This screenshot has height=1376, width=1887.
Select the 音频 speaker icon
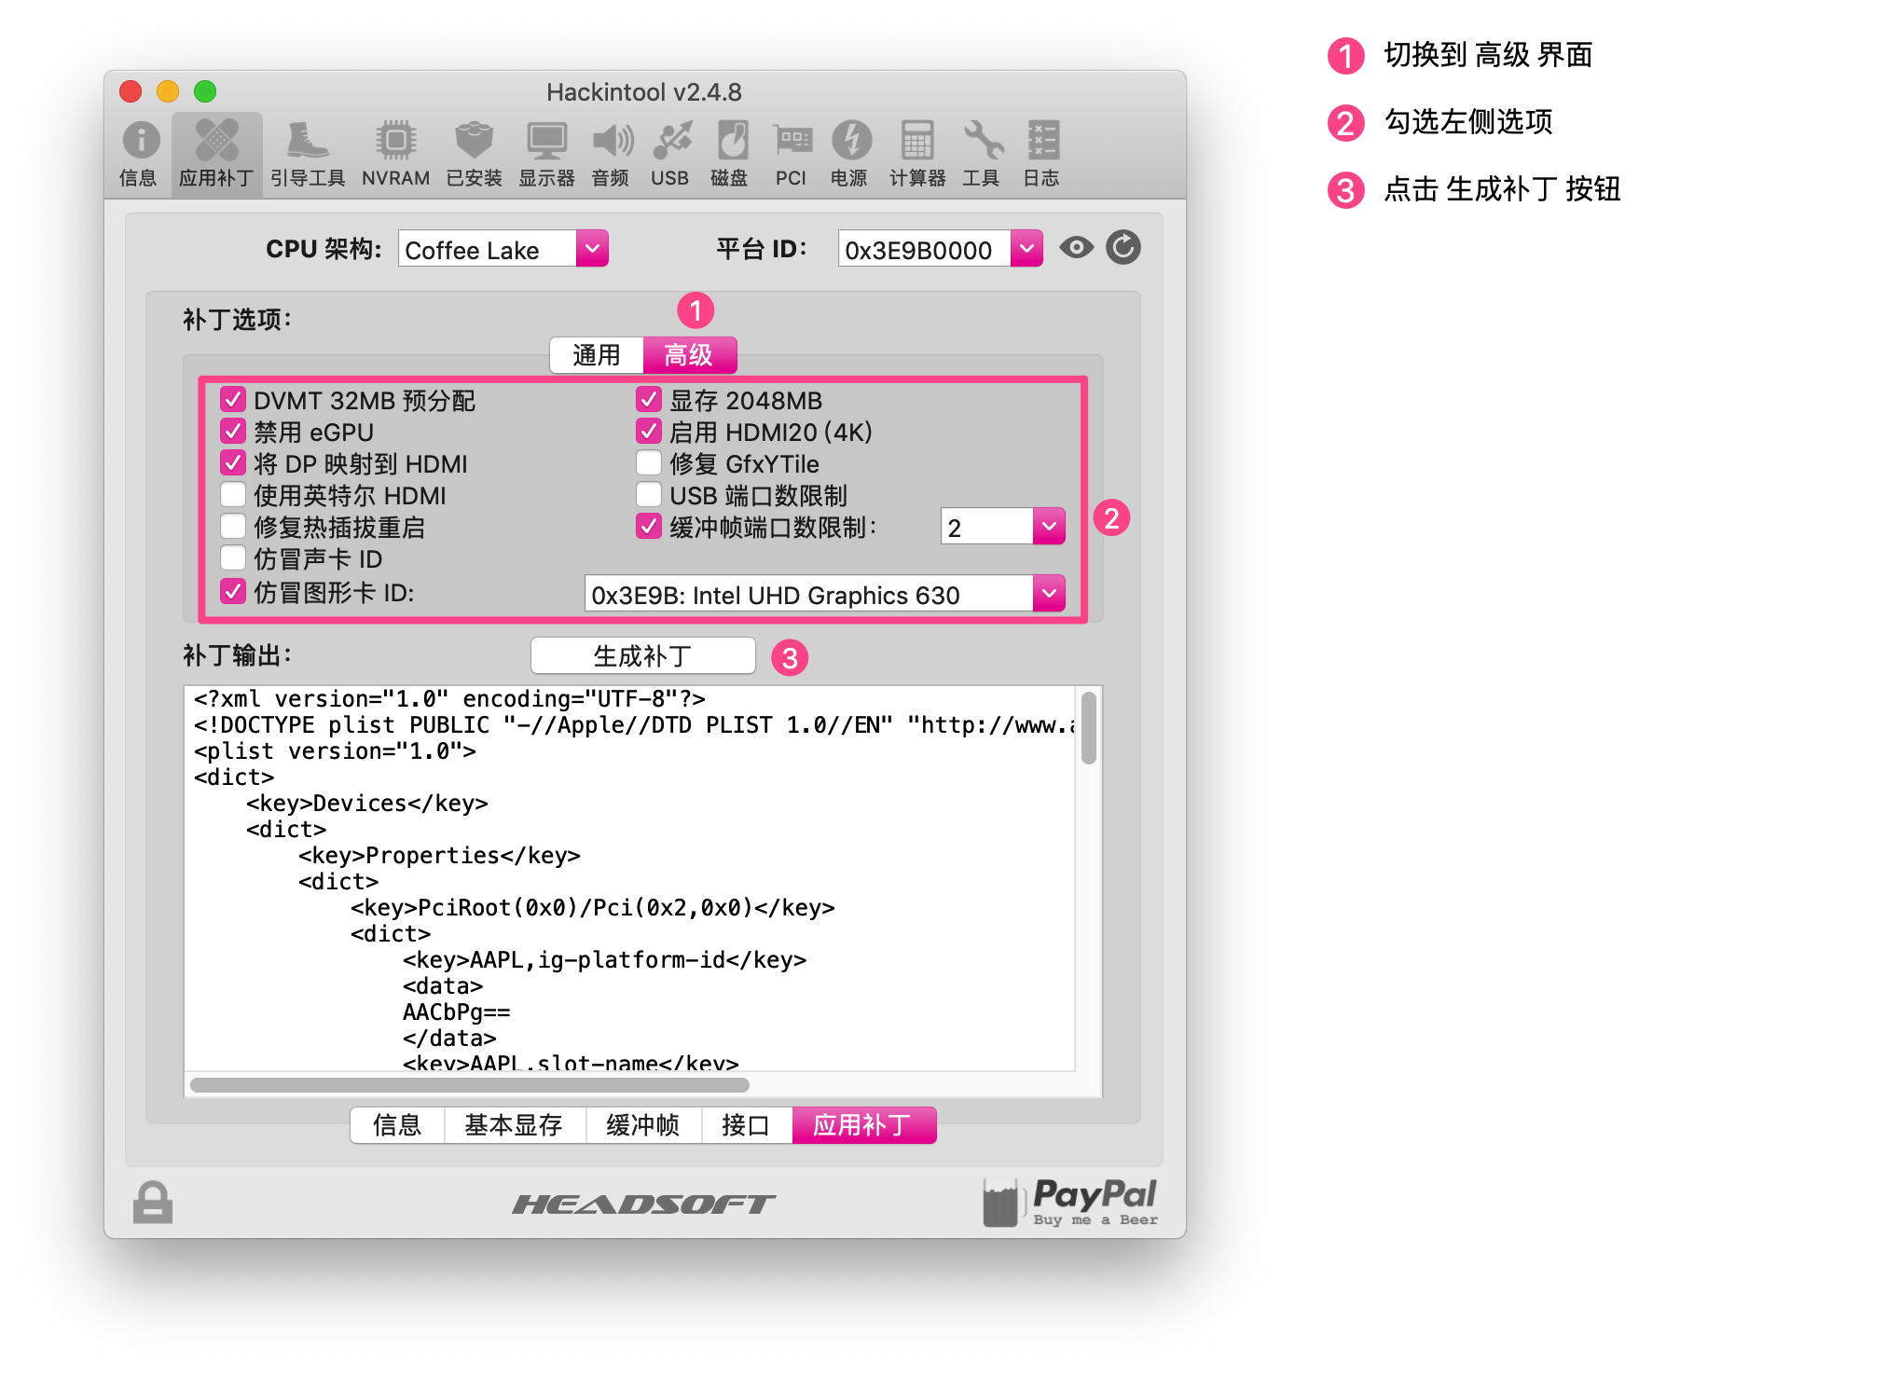pos(611,154)
